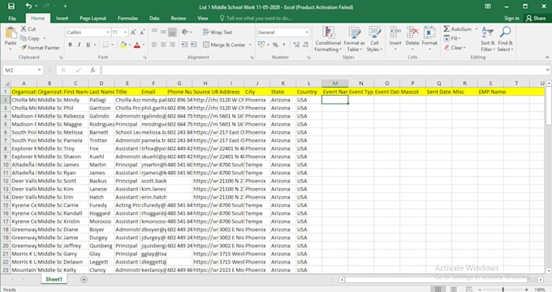Click the Save icon in quick access toolbar
This screenshot has width=552, height=292.
coord(11,6)
